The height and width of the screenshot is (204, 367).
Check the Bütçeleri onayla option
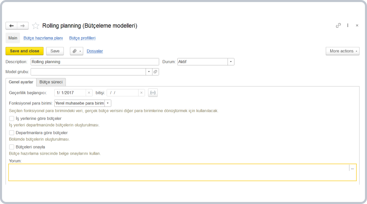(x=12, y=147)
